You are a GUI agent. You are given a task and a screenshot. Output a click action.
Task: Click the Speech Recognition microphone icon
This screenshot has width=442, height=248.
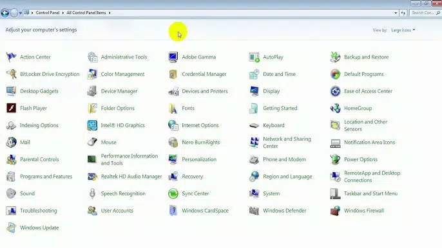(92, 193)
